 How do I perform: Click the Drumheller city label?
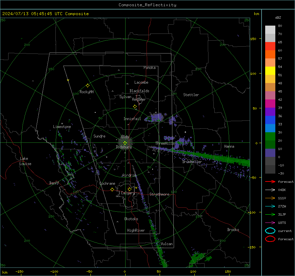click(x=192, y=162)
